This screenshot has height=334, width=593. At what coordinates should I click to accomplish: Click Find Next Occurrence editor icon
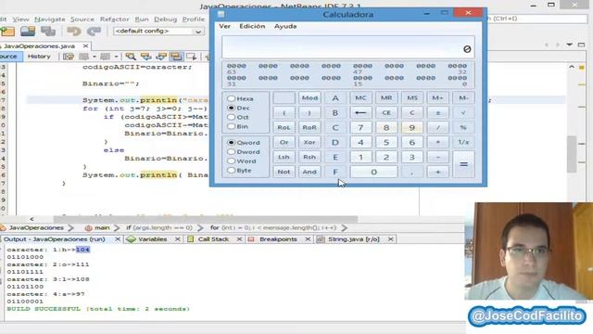pos(161,57)
